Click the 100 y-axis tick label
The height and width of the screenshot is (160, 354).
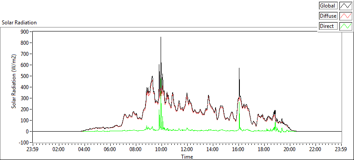point(24,121)
